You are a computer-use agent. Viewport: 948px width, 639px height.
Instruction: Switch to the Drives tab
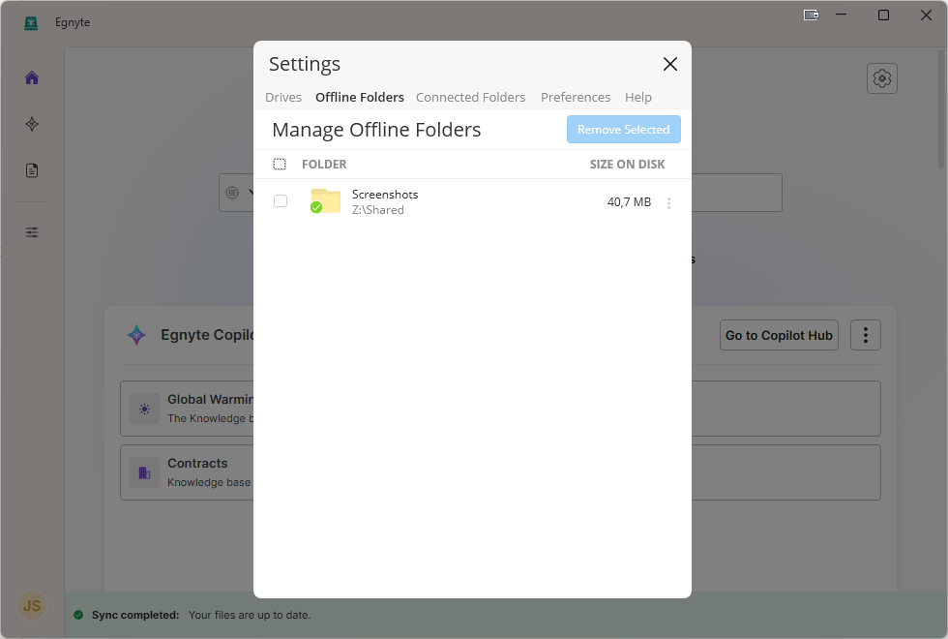[282, 97]
